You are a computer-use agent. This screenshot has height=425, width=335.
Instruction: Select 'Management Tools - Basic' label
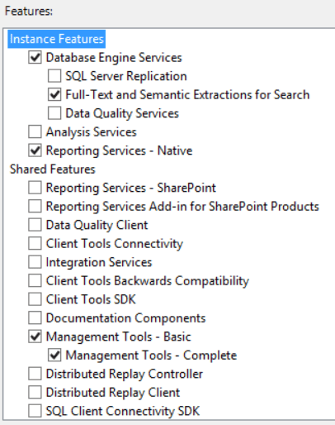(x=119, y=337)
